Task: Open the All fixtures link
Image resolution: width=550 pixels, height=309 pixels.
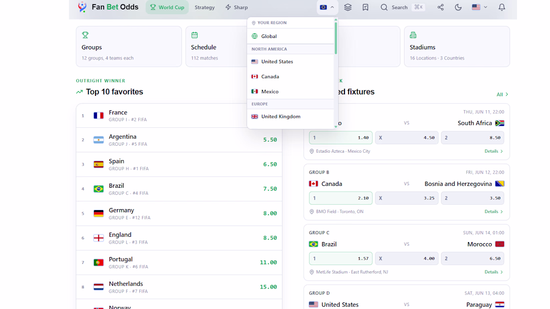Action: (x=502, y=94)
